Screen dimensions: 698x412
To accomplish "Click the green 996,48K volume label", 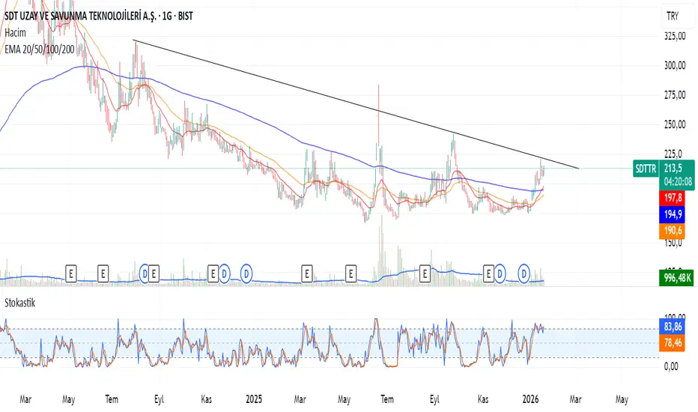I will pos(676,278).
